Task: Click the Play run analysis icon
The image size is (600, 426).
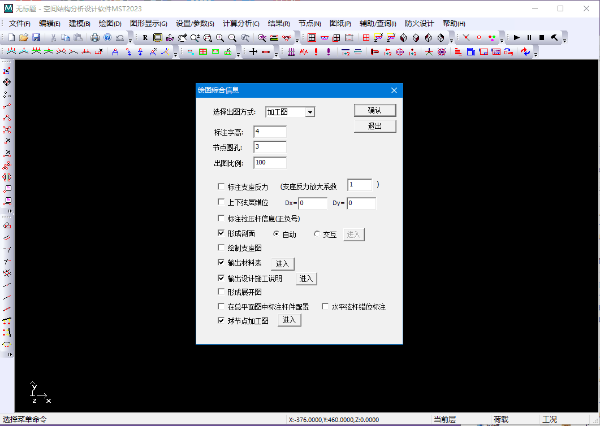Action: (x=516, y=38)
